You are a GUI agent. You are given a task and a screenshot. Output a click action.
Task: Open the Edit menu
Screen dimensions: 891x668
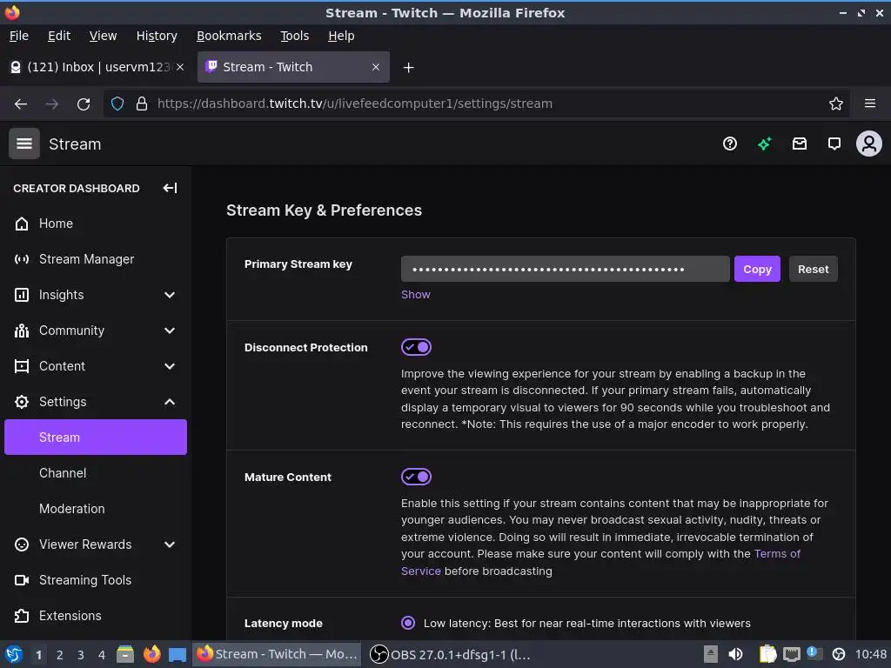[59, 36]
